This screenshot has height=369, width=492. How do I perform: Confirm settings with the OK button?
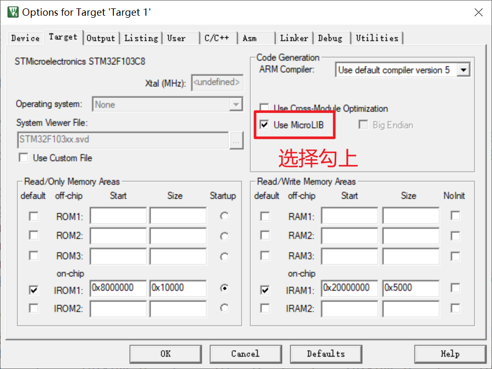(166, 354)
